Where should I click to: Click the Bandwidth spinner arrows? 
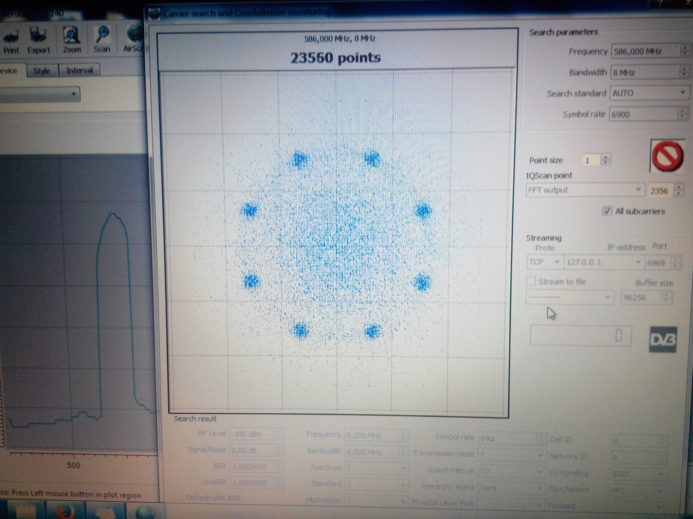pos(684,72)
